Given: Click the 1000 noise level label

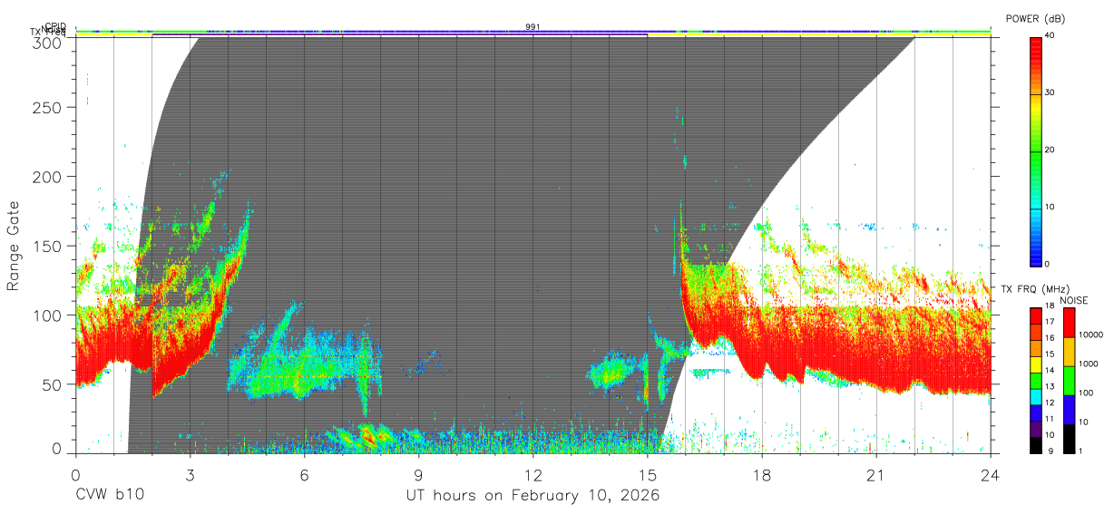Looking at the screenshot, I should pos(1089,364).
